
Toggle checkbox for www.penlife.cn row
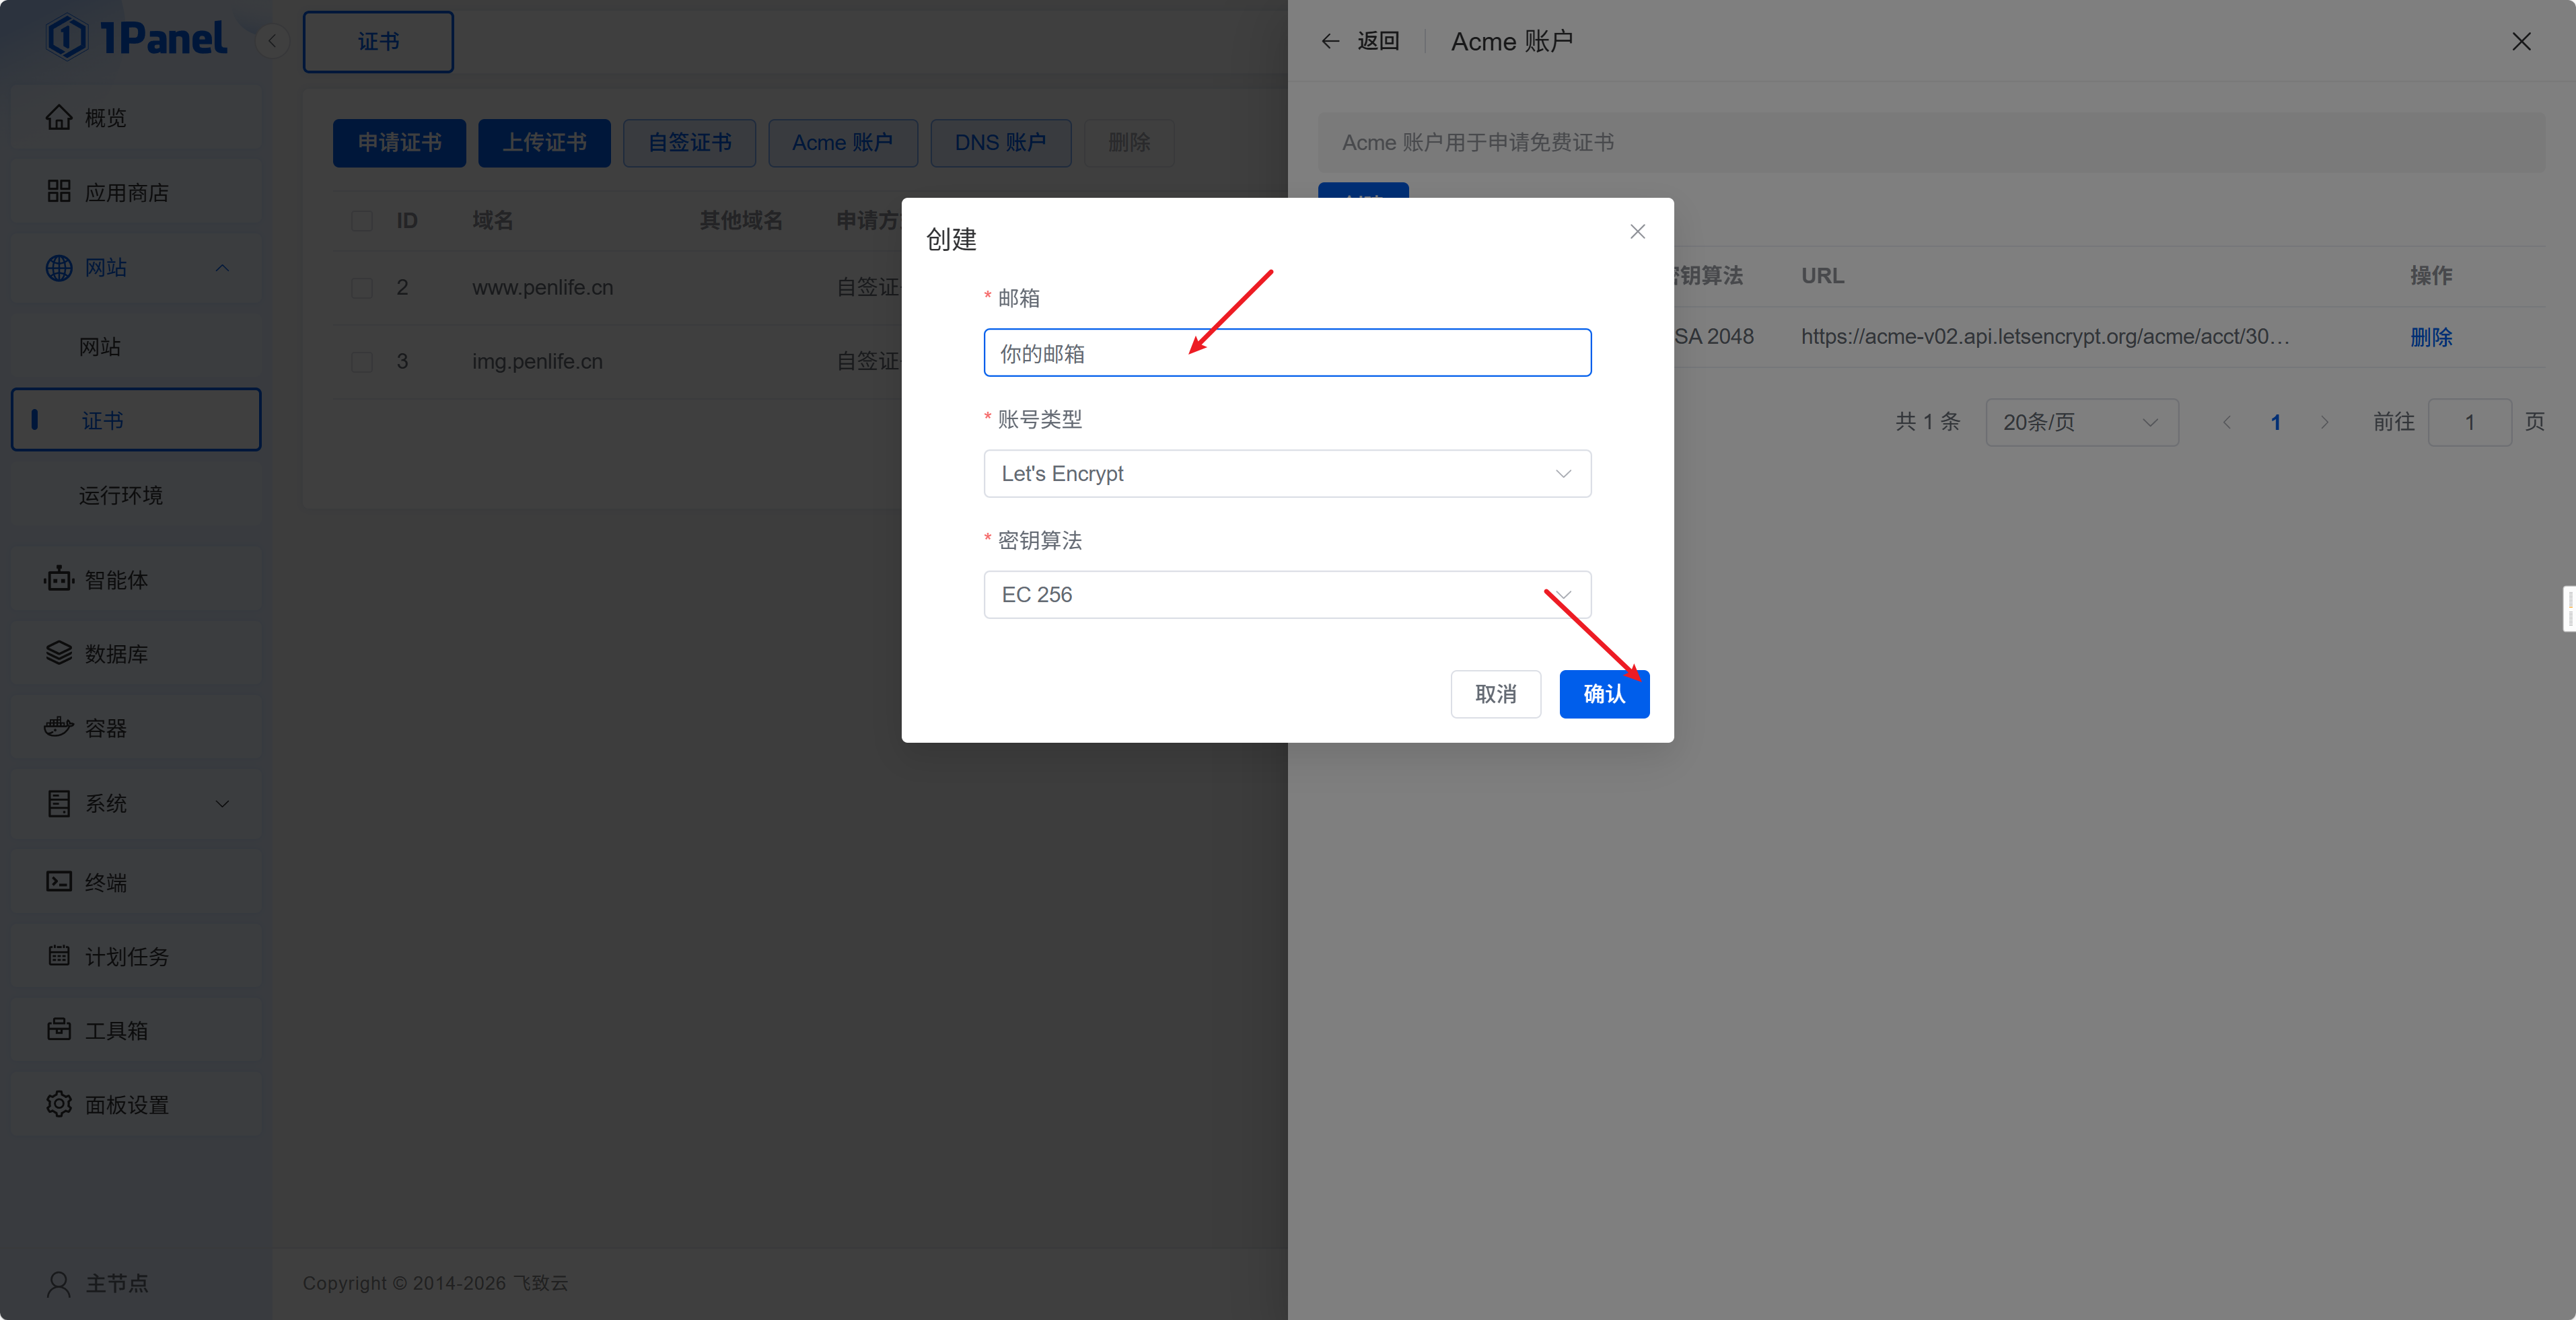tap(362, 288)
